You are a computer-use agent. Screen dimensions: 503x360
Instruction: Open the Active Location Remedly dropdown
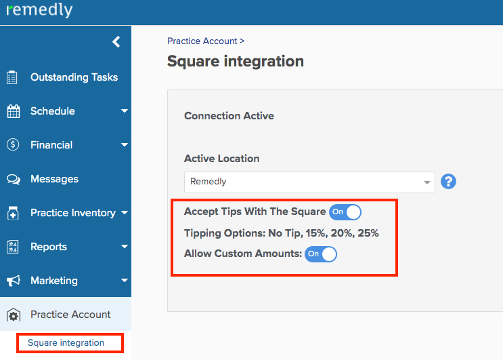309,182
